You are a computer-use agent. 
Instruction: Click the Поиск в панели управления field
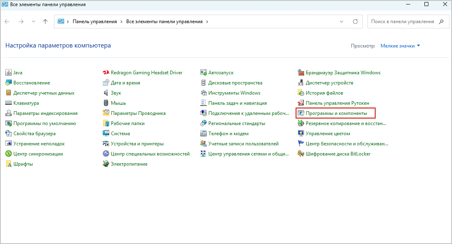(x=402, y=22)
